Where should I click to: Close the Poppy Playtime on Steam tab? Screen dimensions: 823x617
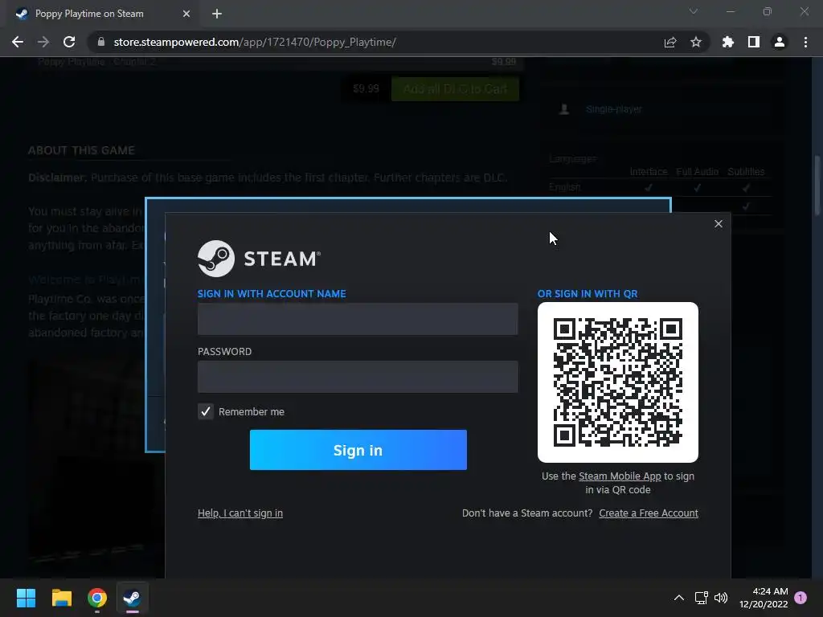coord(186,14)
